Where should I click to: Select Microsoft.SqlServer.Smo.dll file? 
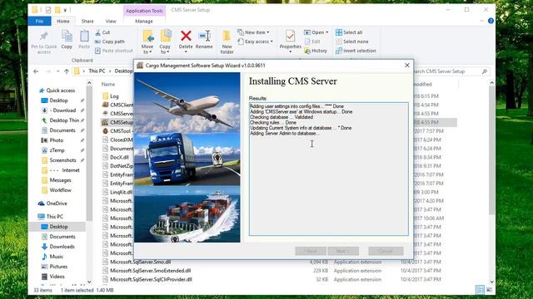[x=141, y=262]
